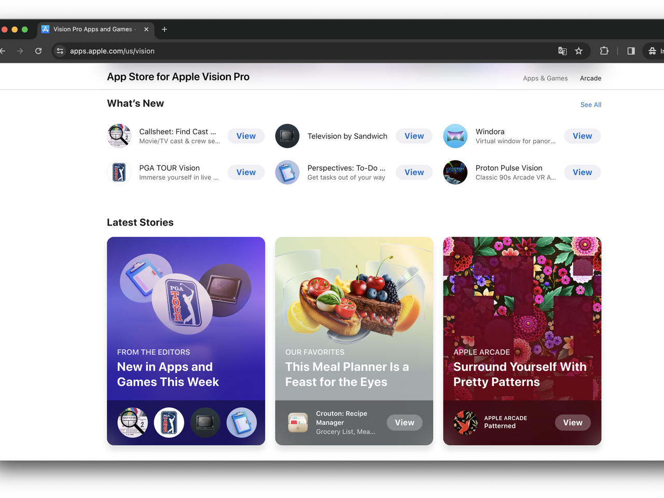Switch to the Apps & Games section
The height and width of the screenshot is (498, 664).
click(x=545, y=78)
